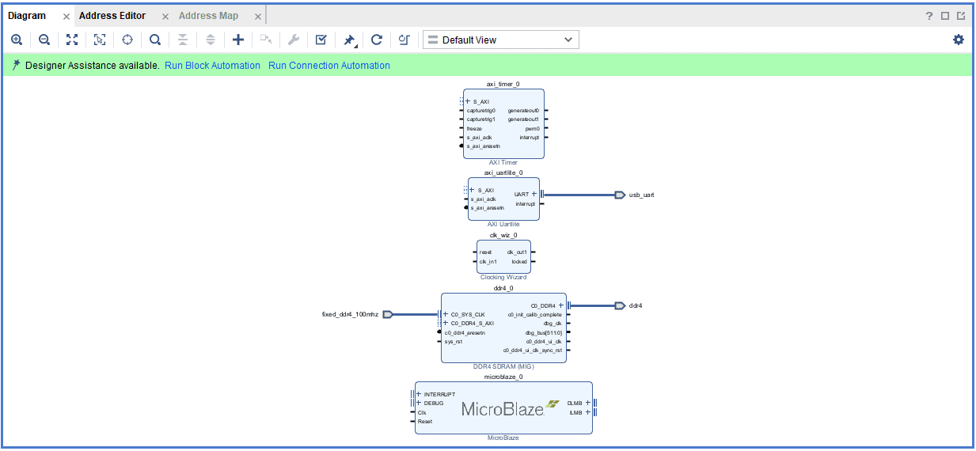976x451 pixels.
Task: Expand the UART interface on axi_uartlite_0
Action: 534,194
